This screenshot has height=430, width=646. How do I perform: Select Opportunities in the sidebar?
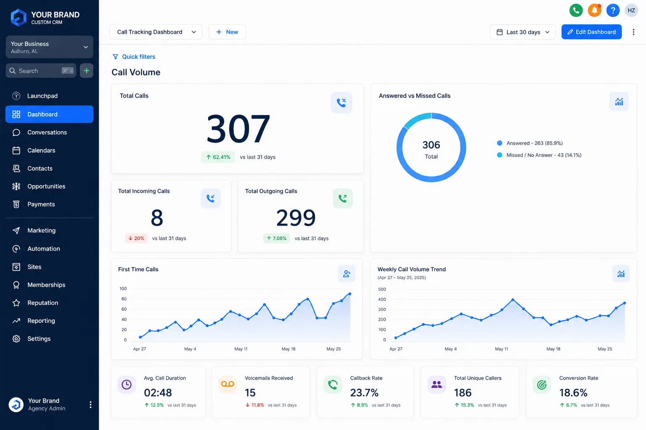coord(49,186)
